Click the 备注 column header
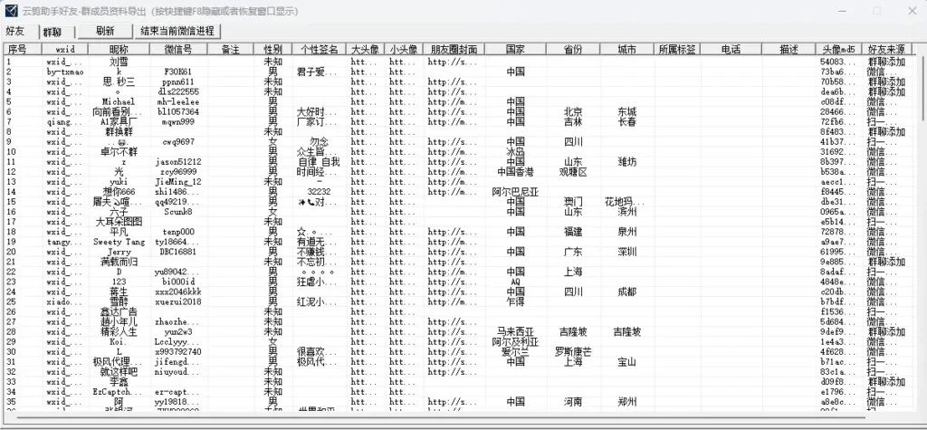 pyautogui.click(x=231, y=49)
